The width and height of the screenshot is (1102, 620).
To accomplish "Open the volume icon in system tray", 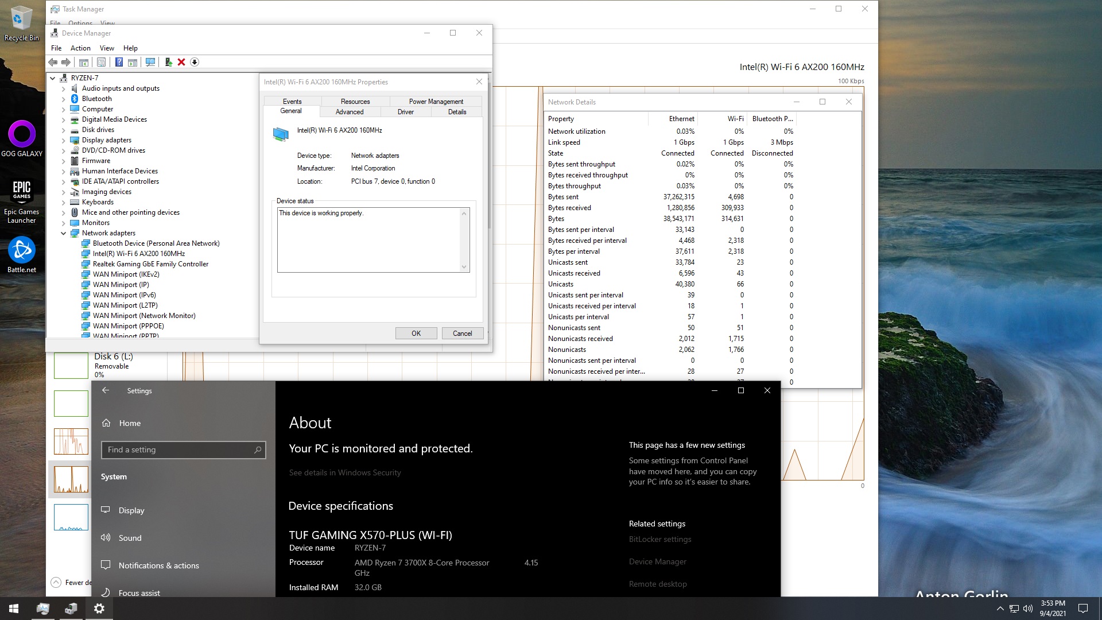I will 1028,609.
